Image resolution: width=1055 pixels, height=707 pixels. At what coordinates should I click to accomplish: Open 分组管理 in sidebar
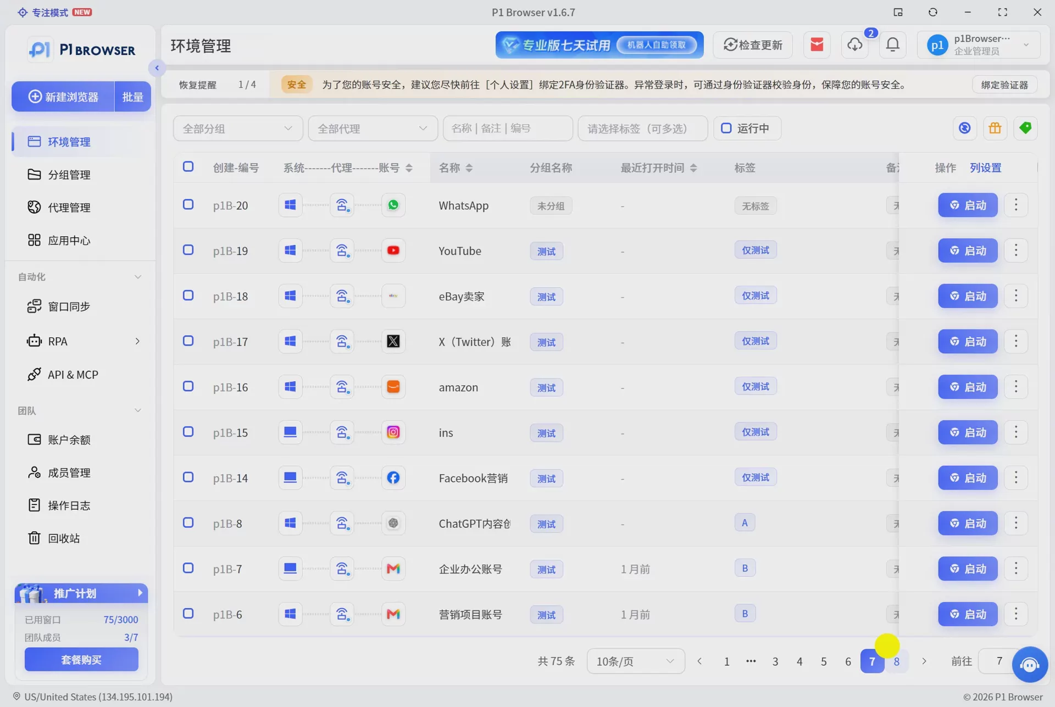69,175
